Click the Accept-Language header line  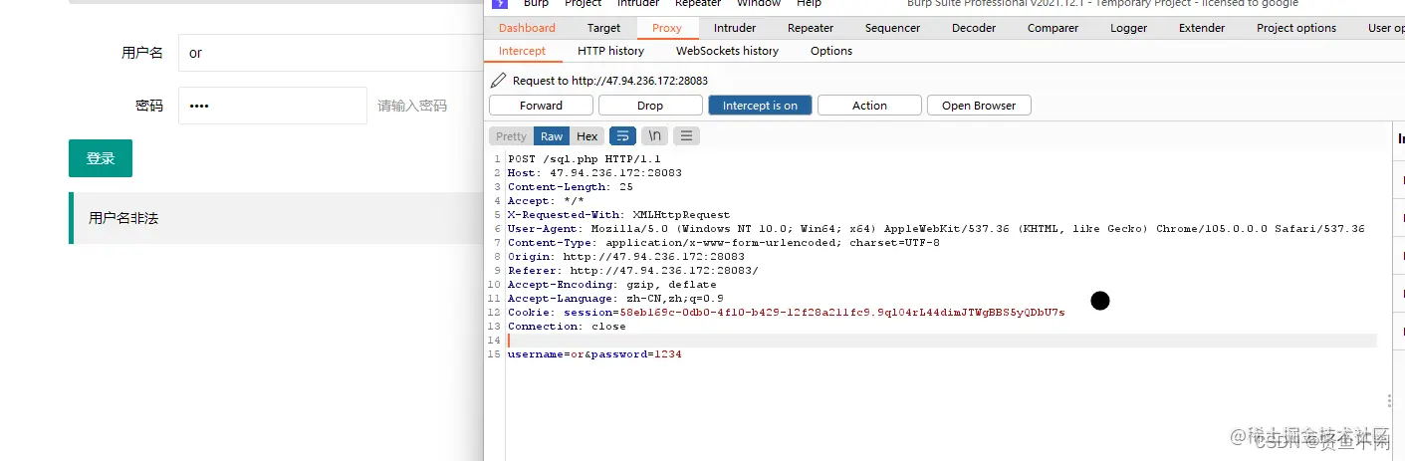coord(615,299)
